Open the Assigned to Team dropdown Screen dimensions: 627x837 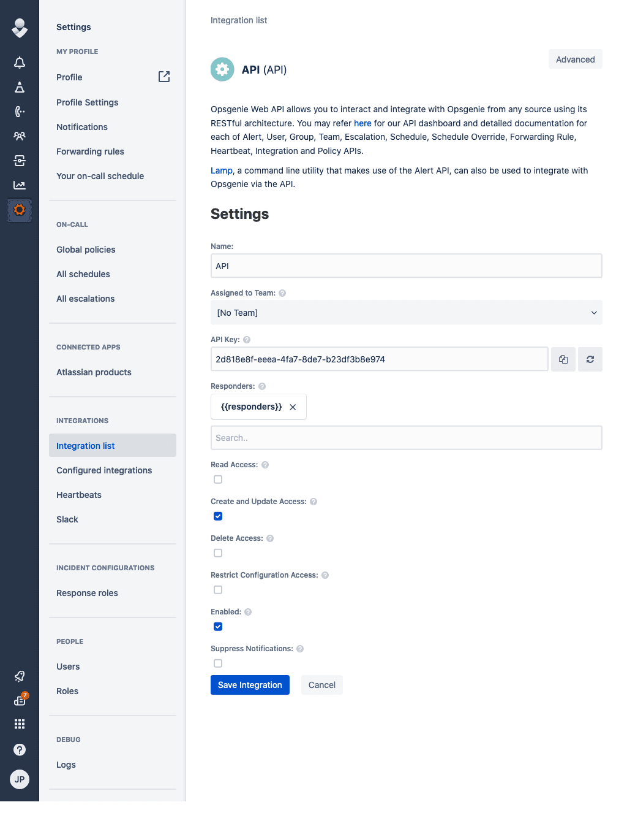click(x=406, y=313)
